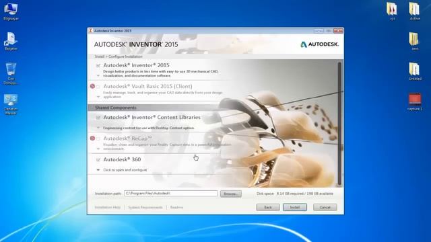Image resolution: width=431 pixels, height=242 pixels.
Task: Click red blocked icon beside ReCap
Action: pos(92,138)
